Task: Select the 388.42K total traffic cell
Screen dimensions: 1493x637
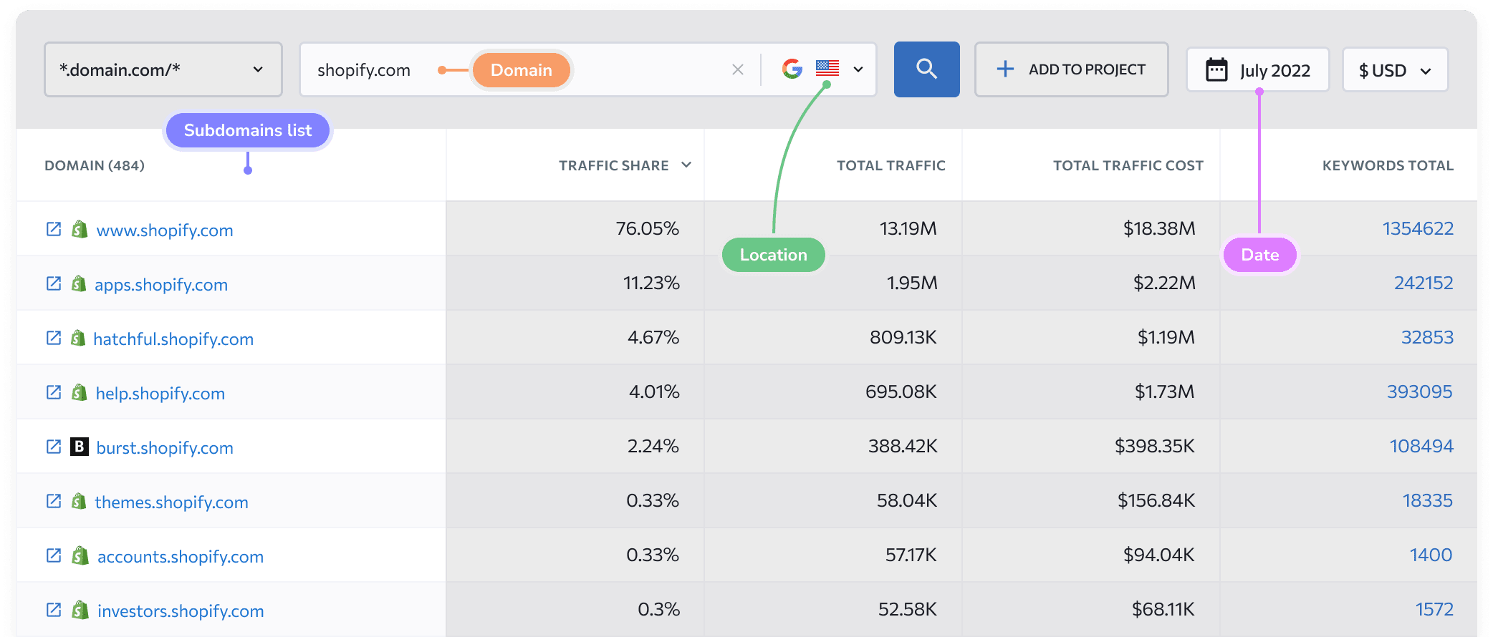Action: (x=833, y=446)
